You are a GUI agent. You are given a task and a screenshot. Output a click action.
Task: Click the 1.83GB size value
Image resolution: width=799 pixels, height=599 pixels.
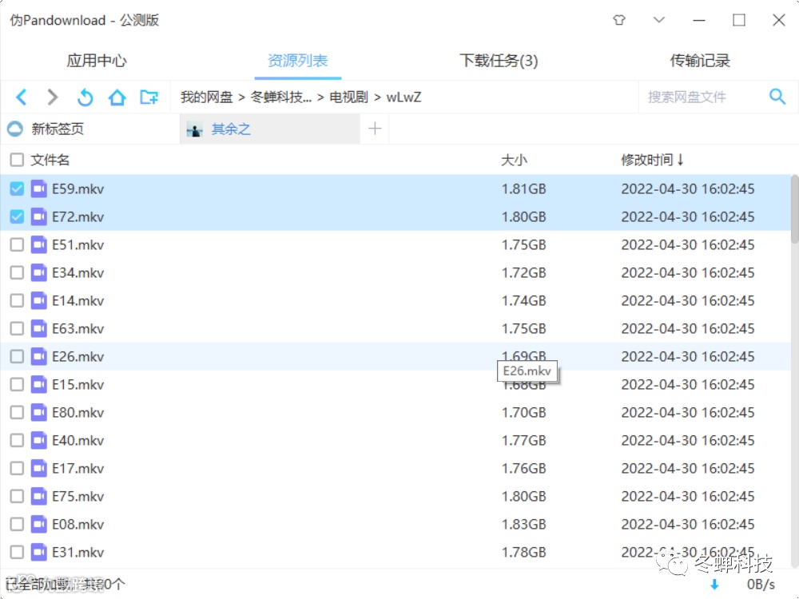click(524, 524)
